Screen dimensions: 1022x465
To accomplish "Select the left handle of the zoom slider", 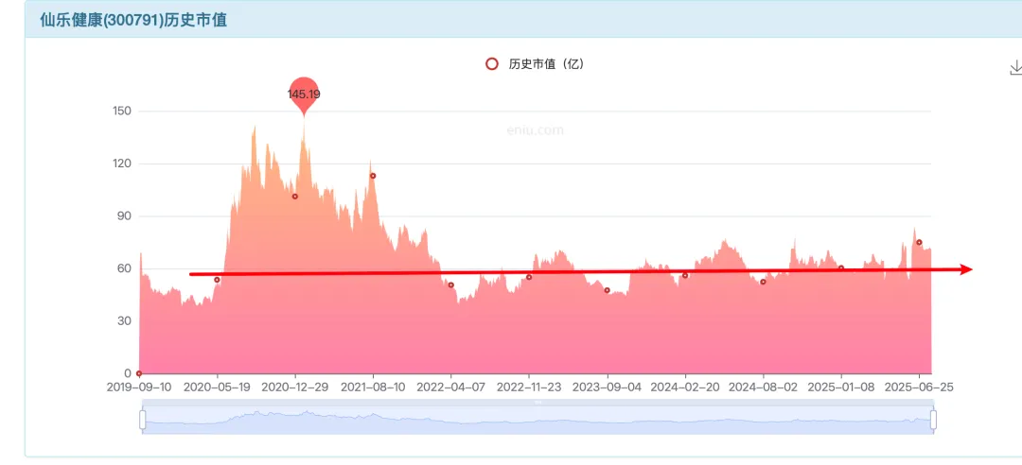I will [x=142, y=420].
